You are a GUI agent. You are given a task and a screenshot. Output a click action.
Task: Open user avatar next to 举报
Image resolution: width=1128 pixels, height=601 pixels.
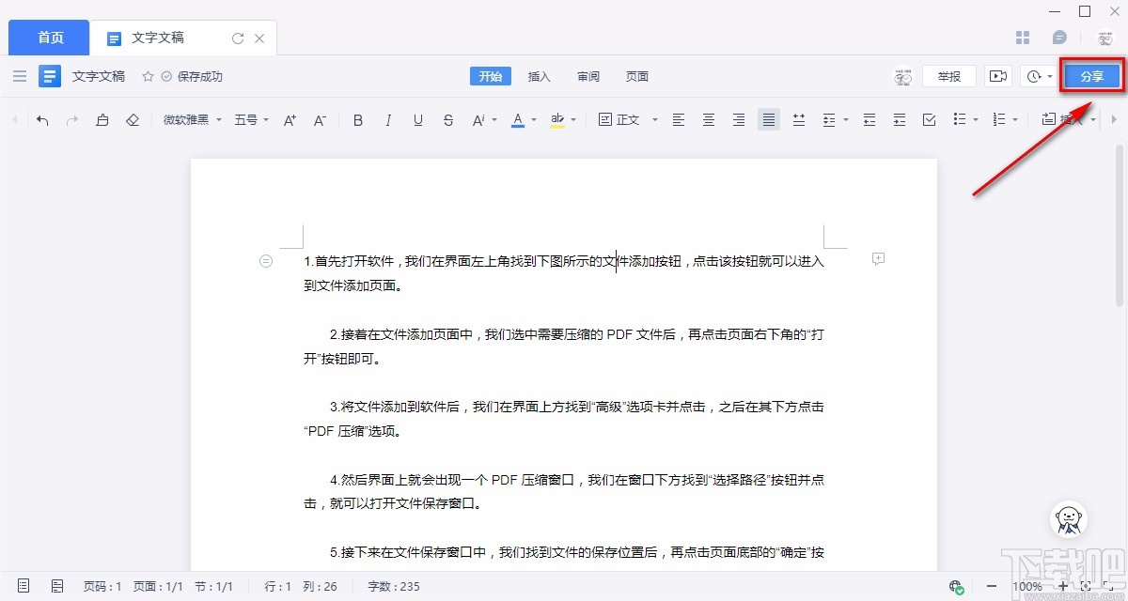coord(903,76)
